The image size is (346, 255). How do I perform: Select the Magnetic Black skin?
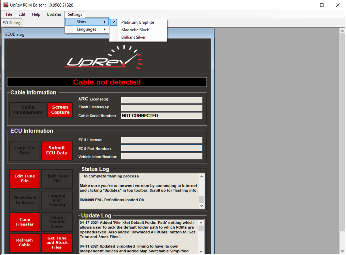pyautogui.click(x=135, y=30)
